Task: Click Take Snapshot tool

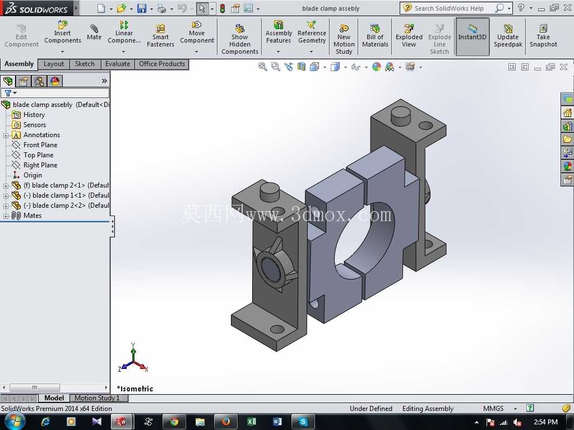Action: pyautogui.click(x=543, y=36)
